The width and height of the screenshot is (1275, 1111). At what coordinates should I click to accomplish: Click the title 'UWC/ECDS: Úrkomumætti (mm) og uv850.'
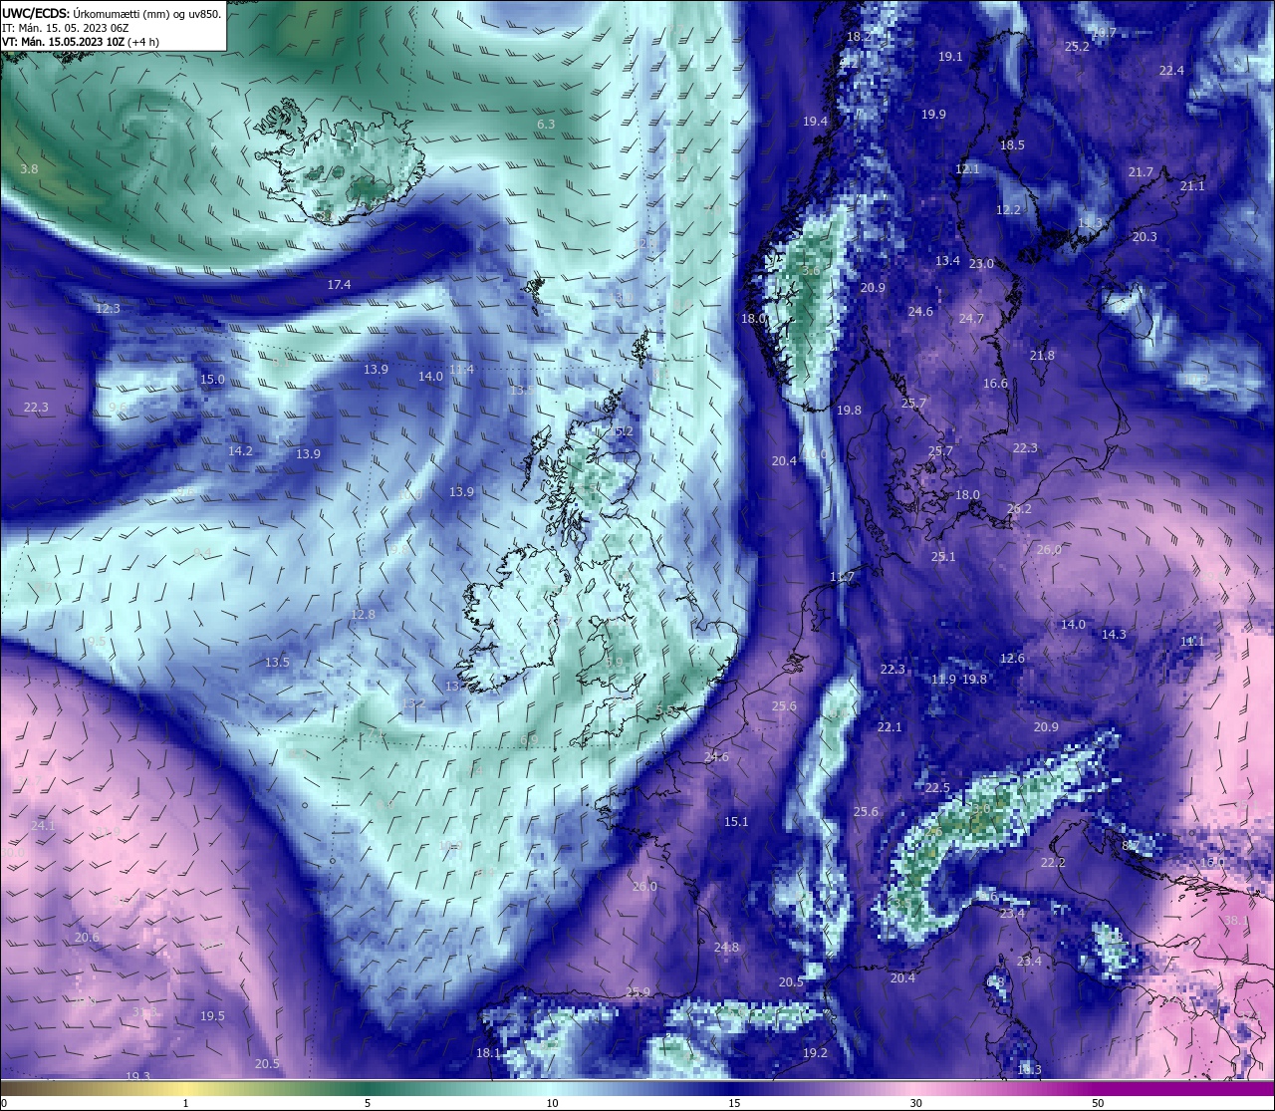(112, 13)
